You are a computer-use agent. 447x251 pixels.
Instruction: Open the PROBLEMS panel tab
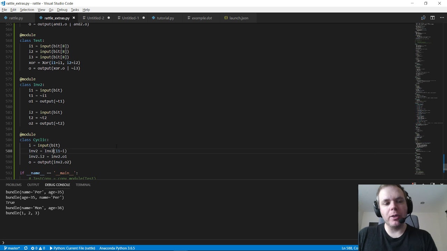click(14, 185)
